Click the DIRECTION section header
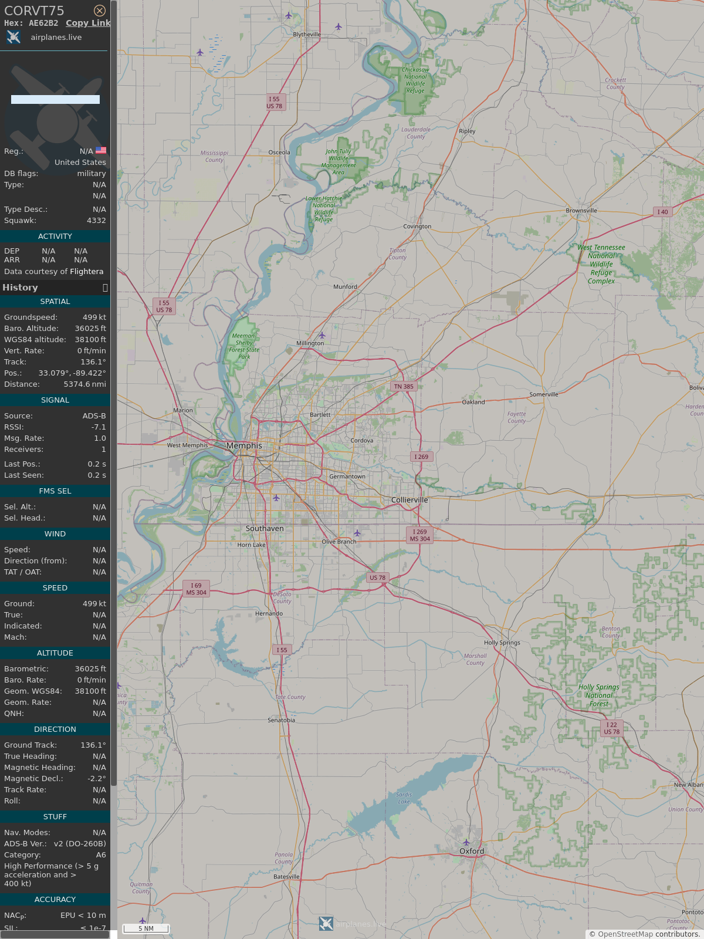704x939 pixels. pos(55,729)
